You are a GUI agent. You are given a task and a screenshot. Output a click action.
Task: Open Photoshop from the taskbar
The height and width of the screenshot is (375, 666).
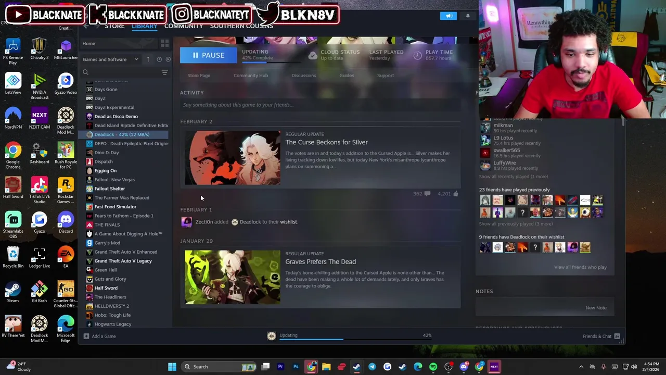(x=296, y=367)
